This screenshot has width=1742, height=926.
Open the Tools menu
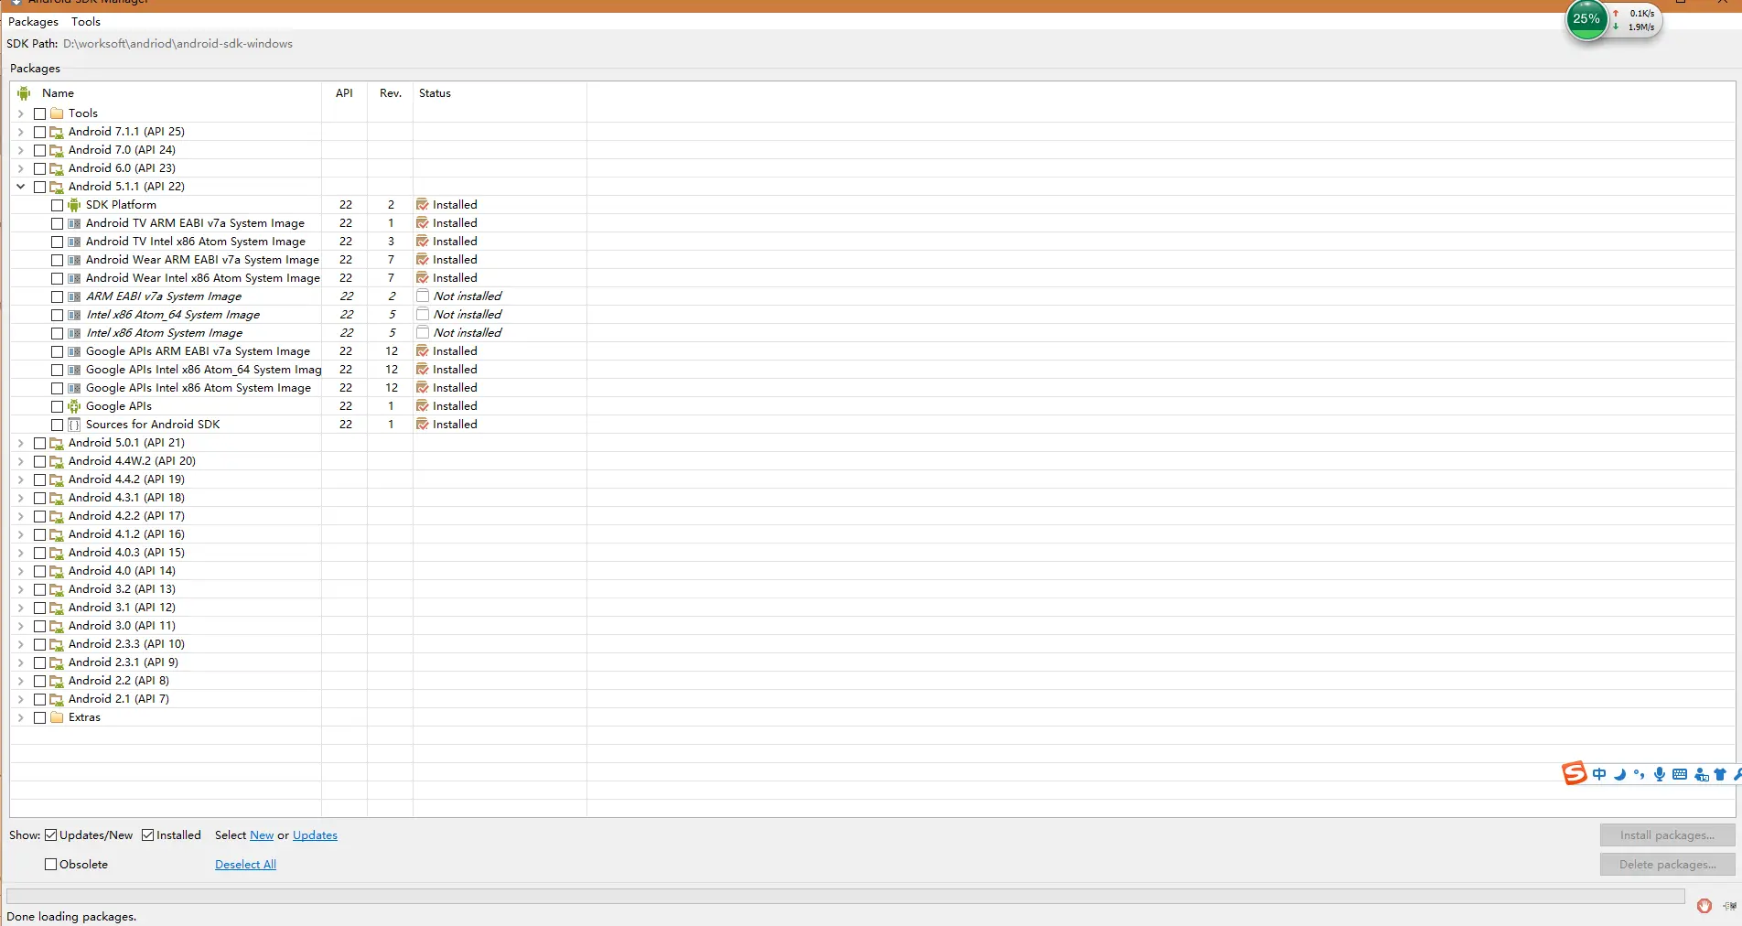point(86,22)
